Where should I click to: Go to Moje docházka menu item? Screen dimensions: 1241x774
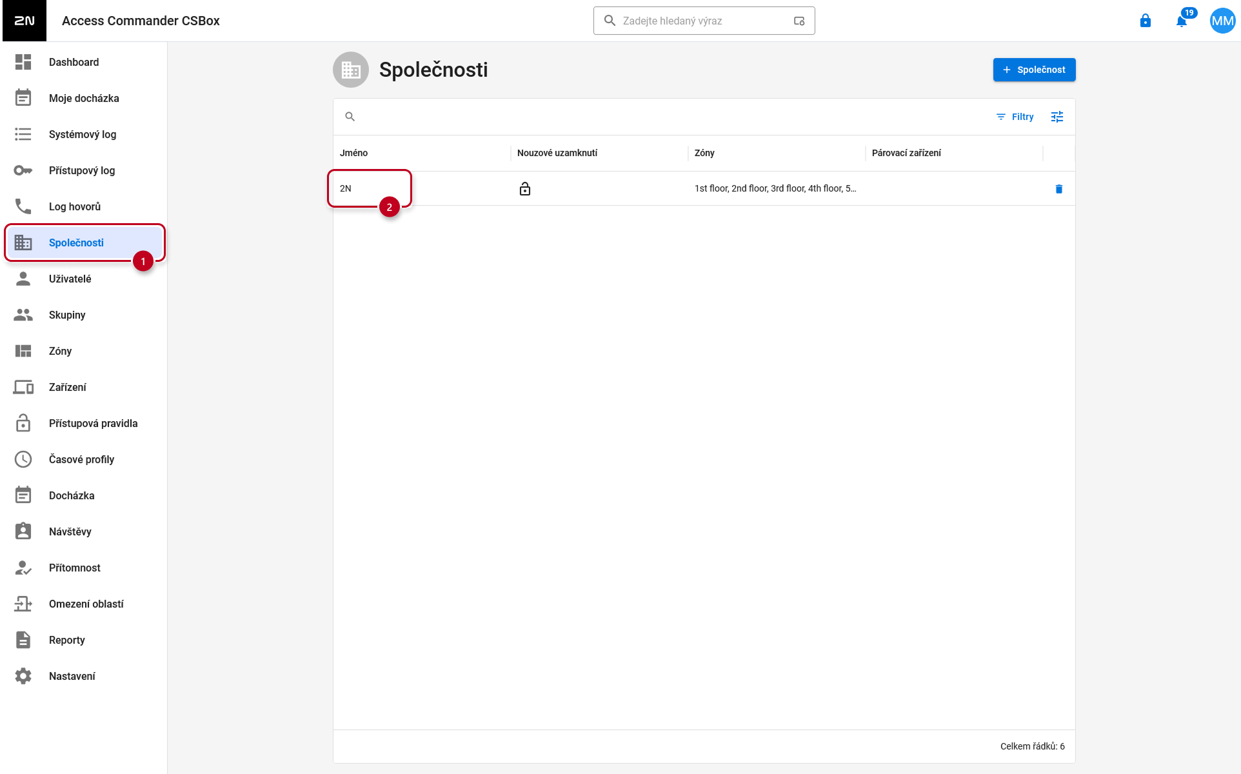coord(85,98)
